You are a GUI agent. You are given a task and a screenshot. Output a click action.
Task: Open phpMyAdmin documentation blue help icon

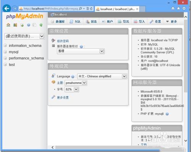pos(29,25)
